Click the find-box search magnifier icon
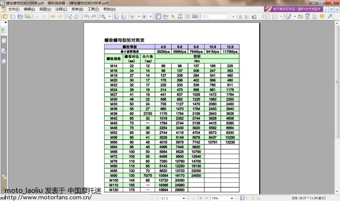The width and height of the screenshot is (340, 201). (254, 17)
